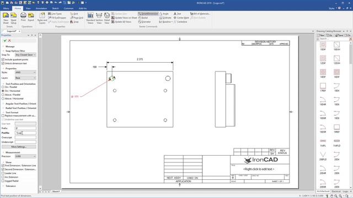Select the Above / Horizontal radio option
353x198 pixels.
[x=3, y=98]
